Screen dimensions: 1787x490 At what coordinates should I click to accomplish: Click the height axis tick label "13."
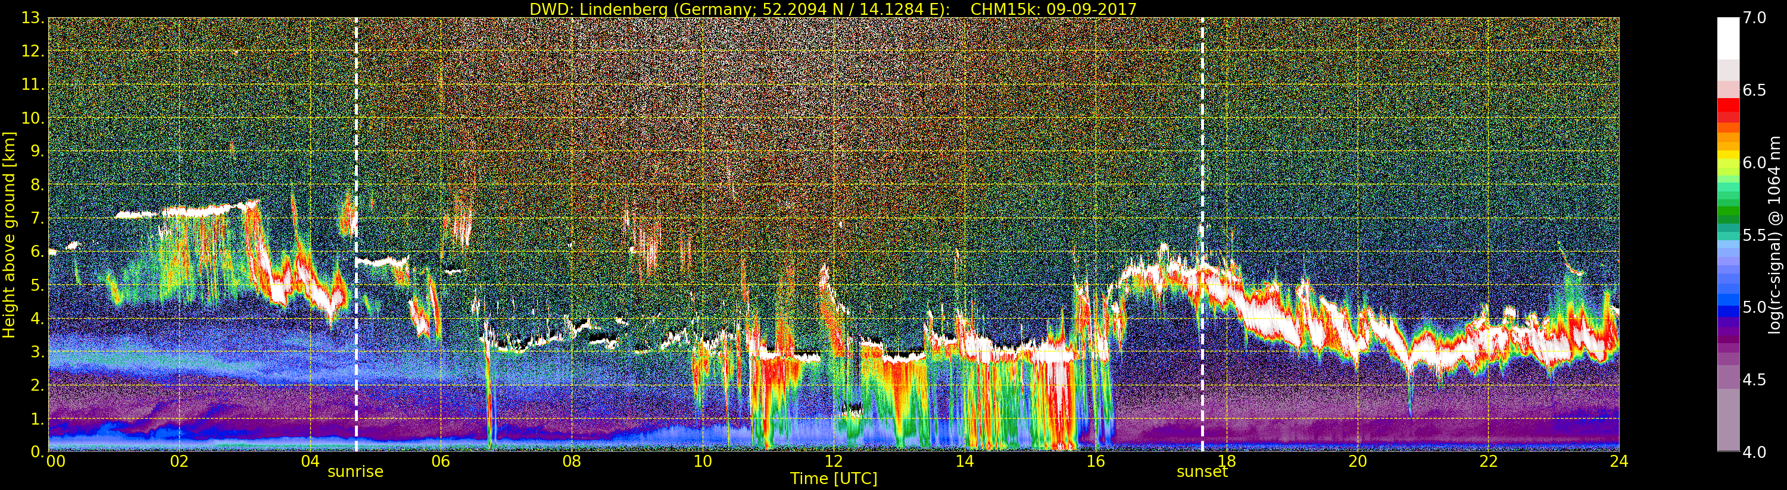pyautogui.click(x=33, y=18)
